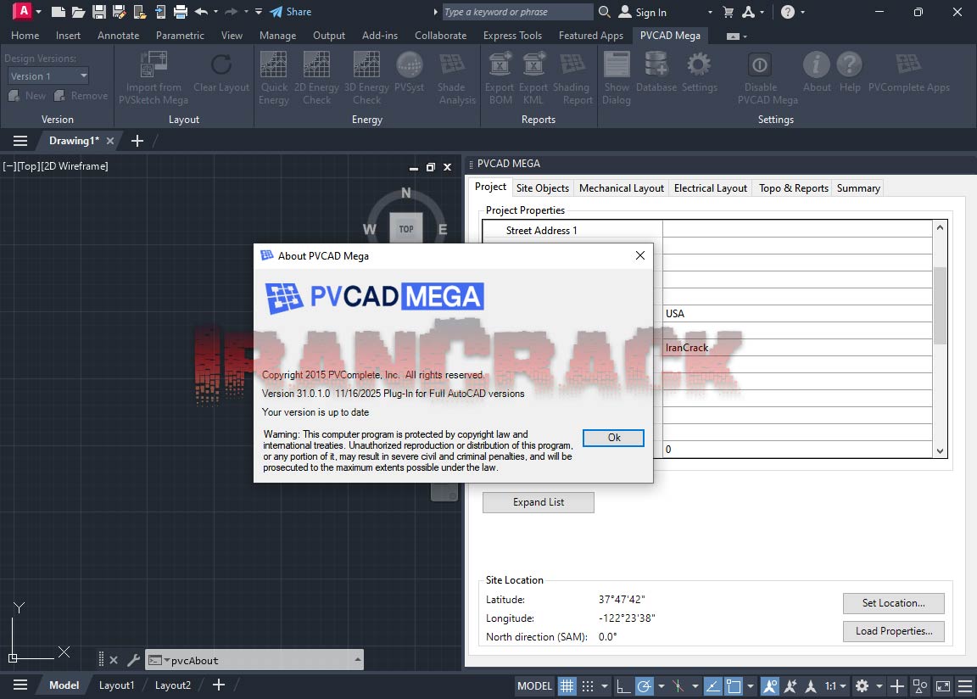Toggle snap mode in the status bar
Image resolution: width=977 pixels, height=699 pixels.
[x=588, y=686]
